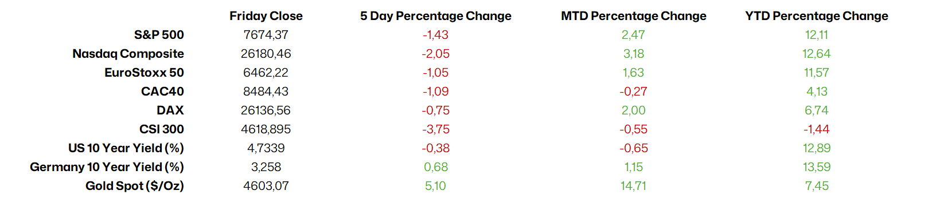Click the Nasdaq Composite row label

(x=128, y=54)
